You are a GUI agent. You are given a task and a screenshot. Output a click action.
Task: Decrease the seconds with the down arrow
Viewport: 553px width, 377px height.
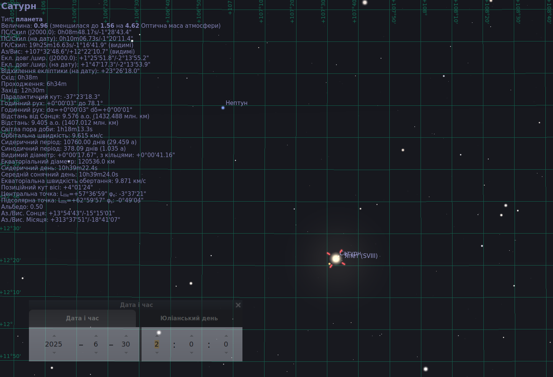coord(226,353)
